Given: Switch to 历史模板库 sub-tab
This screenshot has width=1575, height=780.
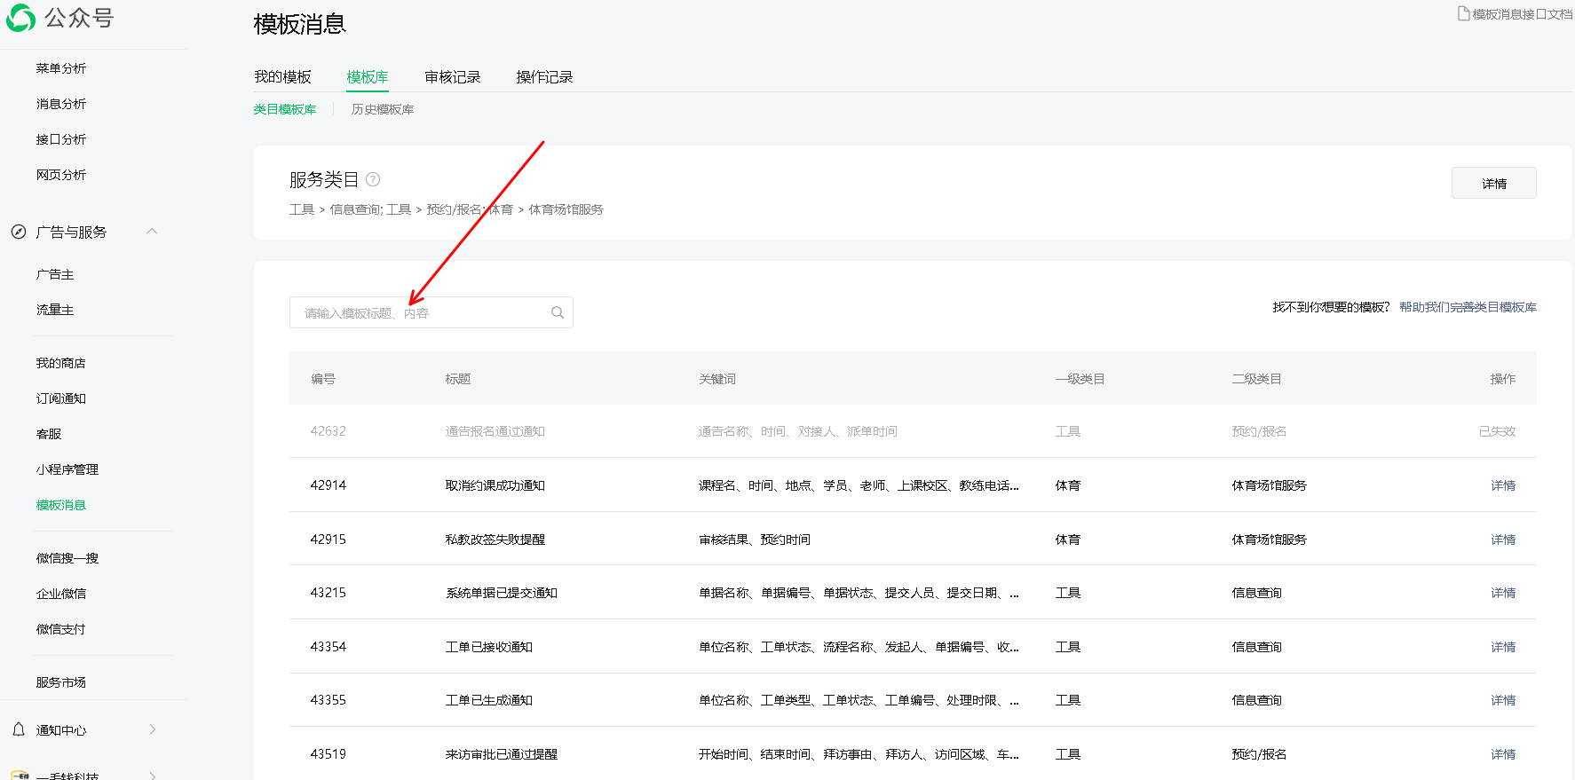Looking at the screenshot, I should click(383, 109).
